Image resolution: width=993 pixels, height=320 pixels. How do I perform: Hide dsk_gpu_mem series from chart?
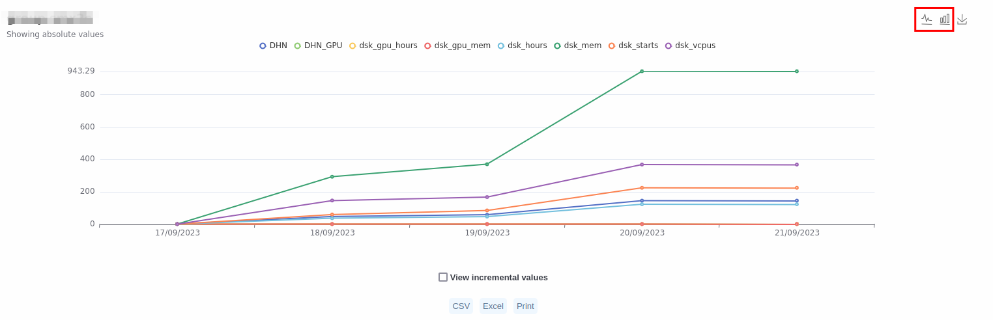(x=457, y=46)
